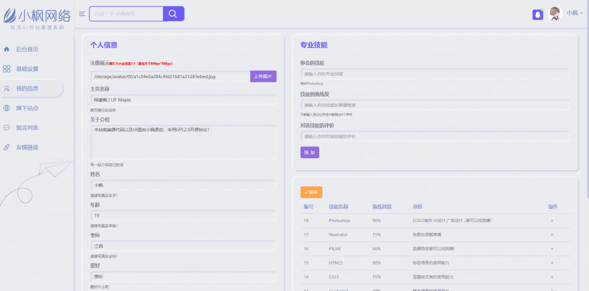
Task: Click the chat bubble icon beside 留言列表
Action: click(6, 128)
